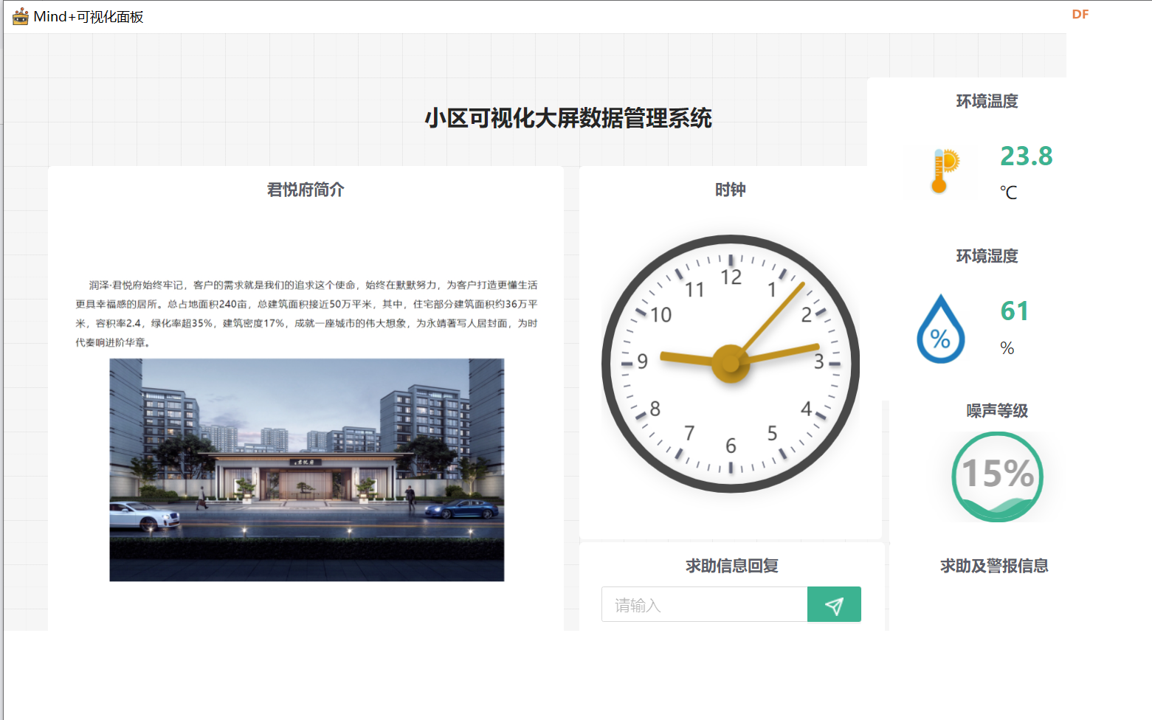Screen dimensions: 1152x720
Task: Click the Mind+可视化面板 window title
Action: [x=89, y=16]
